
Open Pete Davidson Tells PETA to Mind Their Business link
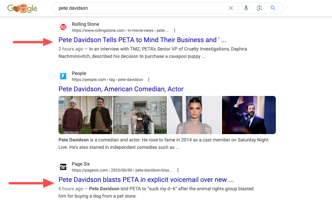(142, 40)
